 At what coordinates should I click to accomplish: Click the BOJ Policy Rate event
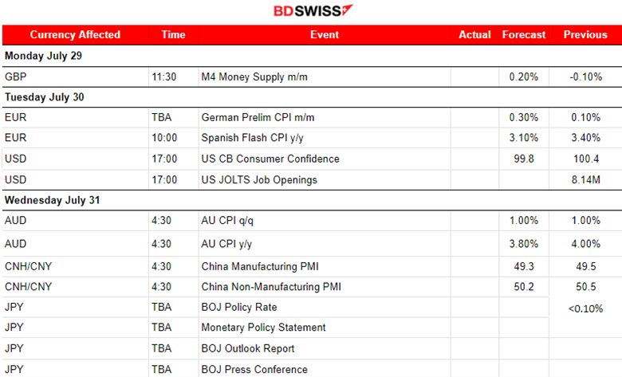tap(239, 307)
